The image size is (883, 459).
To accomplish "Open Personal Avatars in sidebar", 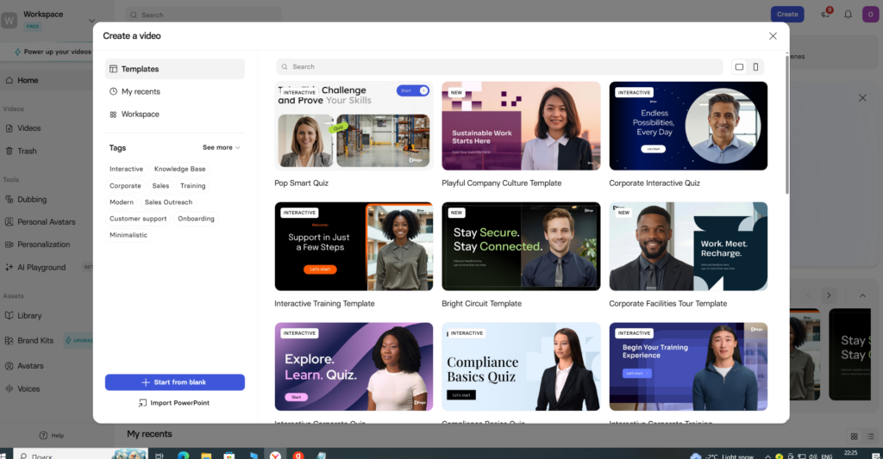I will click(x=47, y=221).
